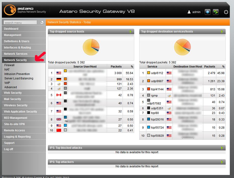Click Log off in sidebar

(24, 149)
